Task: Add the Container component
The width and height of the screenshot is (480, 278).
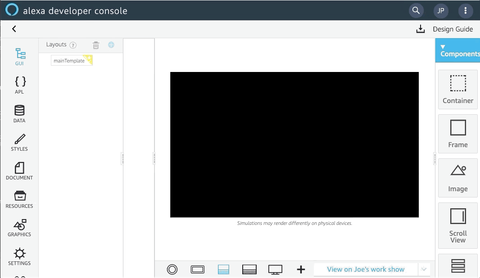Action: tap(457, 90)
